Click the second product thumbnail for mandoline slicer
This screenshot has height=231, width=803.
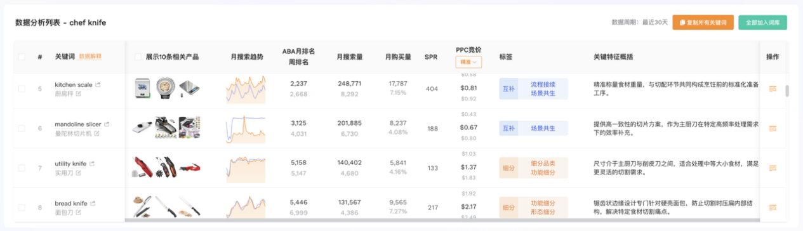click(166, 128)
